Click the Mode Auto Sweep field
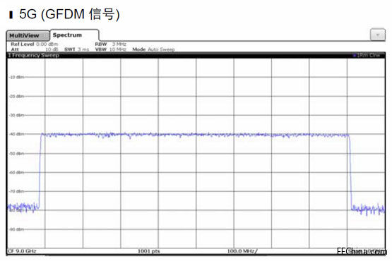This screenshot has height=261, width=392. click(x=153, y=49)
